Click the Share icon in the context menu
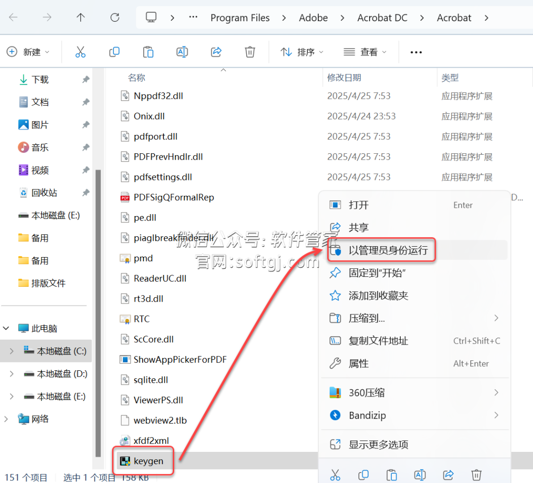The height and width of the screenshot is (483, 533). click(x=448, y=475)
